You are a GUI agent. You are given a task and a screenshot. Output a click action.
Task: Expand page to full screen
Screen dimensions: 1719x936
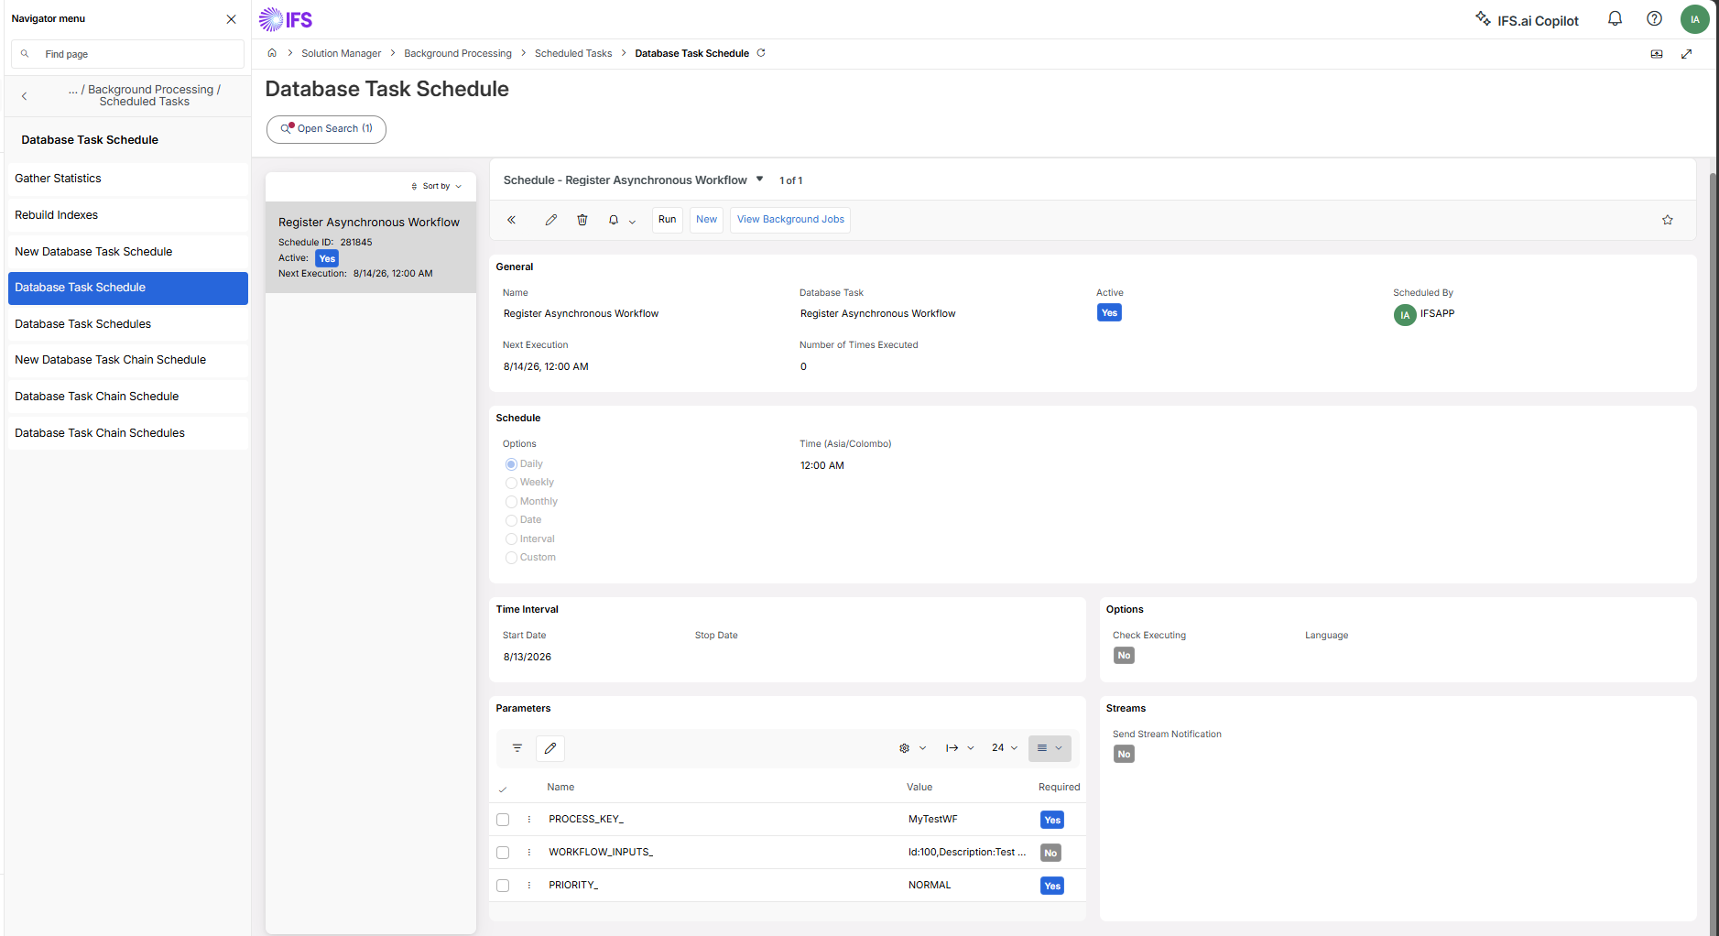pyautogui.click(x=1686, y=54)
